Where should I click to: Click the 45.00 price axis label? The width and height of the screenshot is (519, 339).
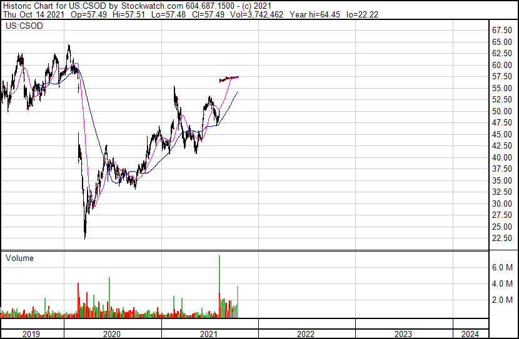coord(503,134)
